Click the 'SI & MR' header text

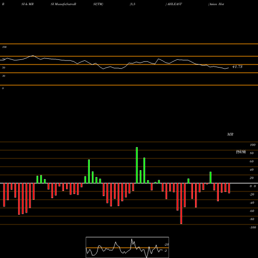(x=27, y=4)
